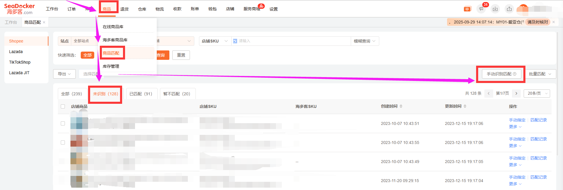Open the download center icon

click(495, 9)
